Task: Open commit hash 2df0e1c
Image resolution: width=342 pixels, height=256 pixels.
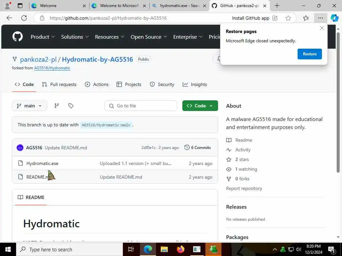Action: (x=149, y=148)
